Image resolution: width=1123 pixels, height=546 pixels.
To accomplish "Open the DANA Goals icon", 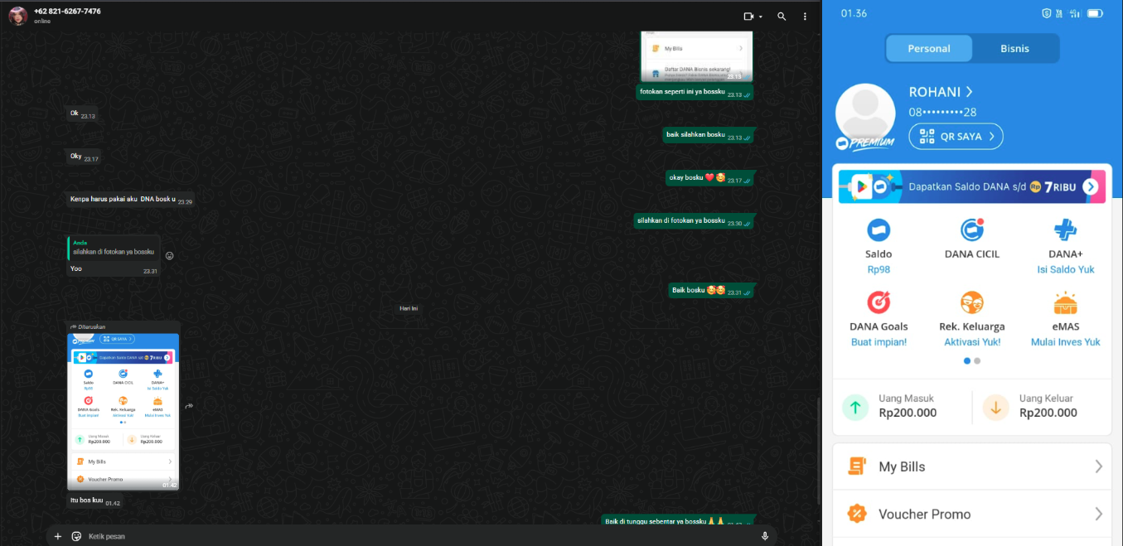I will coord(879,302).
